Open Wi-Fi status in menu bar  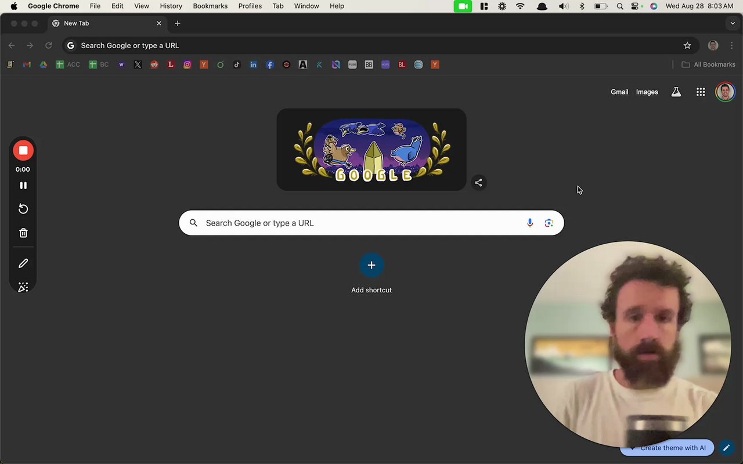tap(520, 6)
